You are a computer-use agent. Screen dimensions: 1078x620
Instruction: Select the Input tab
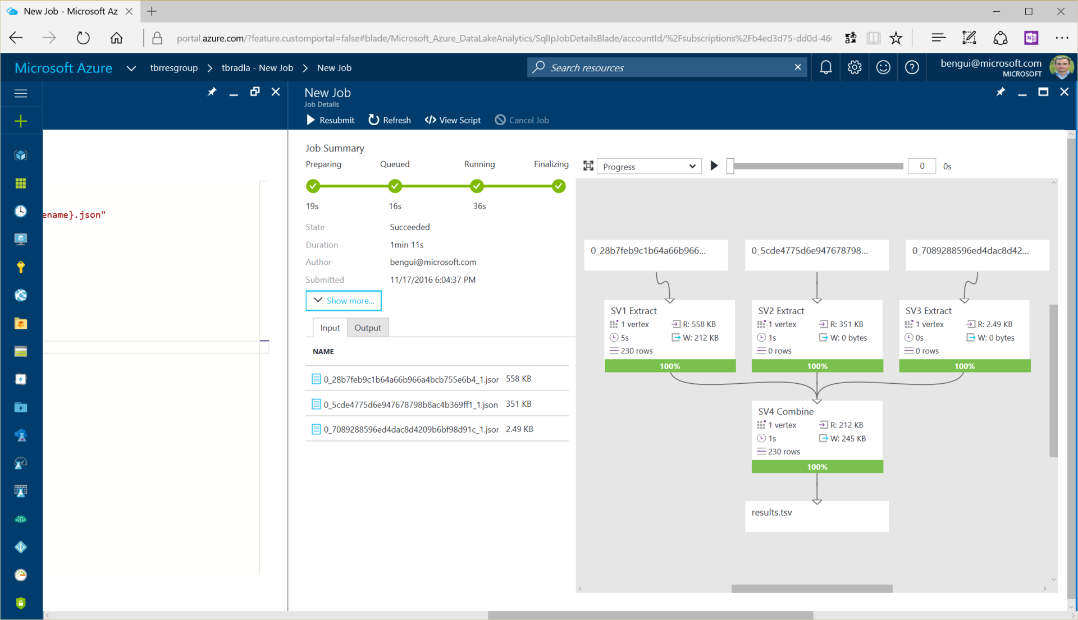click(330, 328)
